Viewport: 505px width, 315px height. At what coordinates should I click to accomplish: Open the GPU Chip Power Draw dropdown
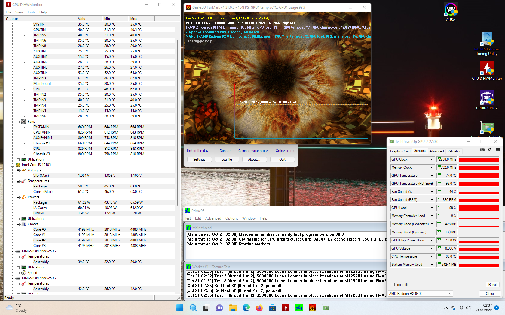(x=432, y=240)
